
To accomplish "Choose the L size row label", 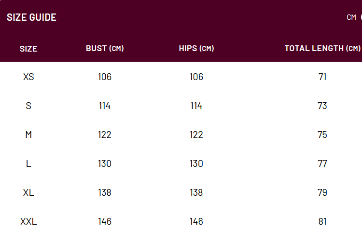I will (x=28, y=163).
